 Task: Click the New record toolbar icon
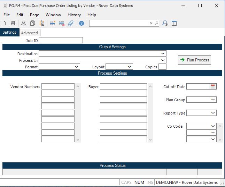coord(4,23)
